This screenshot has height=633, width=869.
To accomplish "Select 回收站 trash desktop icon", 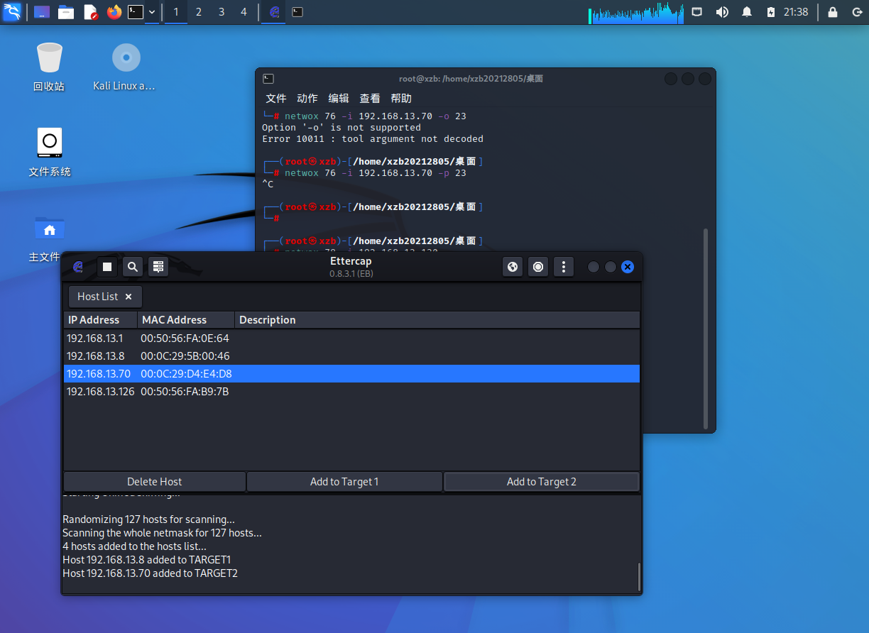I will (x=49, y=67).
